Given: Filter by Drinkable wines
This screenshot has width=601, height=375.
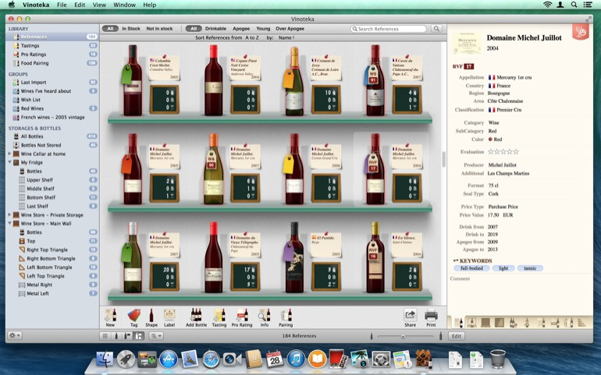Looking at the screenshot, I should coord(215,29).
